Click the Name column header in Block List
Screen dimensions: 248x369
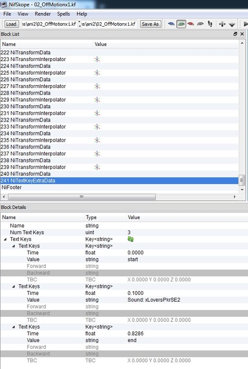47,44
